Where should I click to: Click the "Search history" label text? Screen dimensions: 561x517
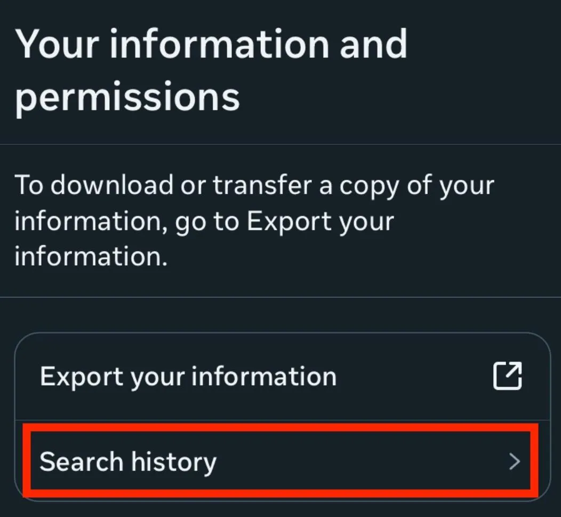tap(128, 462)
